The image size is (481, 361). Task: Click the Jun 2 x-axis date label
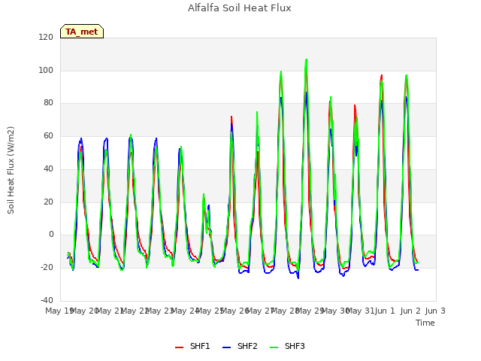(x=410, y=311)
